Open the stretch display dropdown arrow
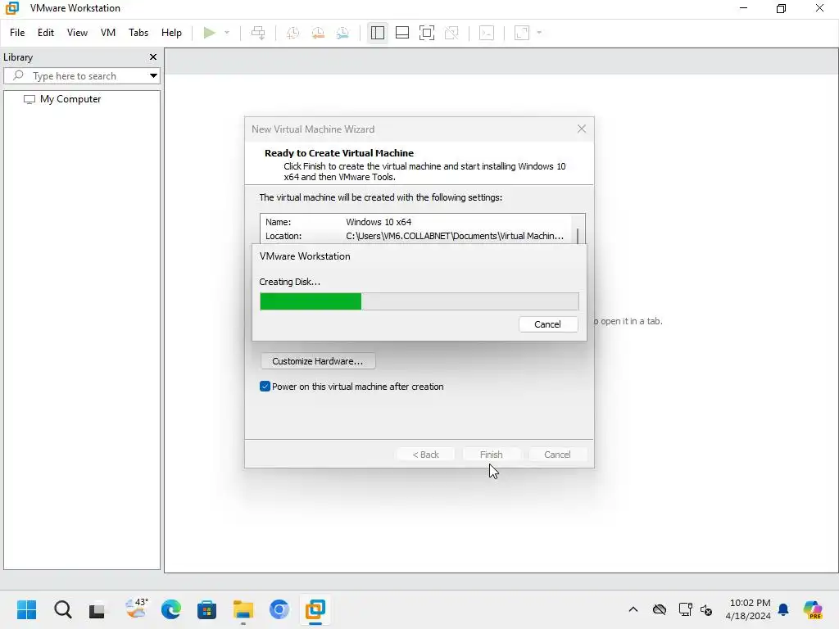The height and width of the screenshot is (629, 839). (539, 33)
